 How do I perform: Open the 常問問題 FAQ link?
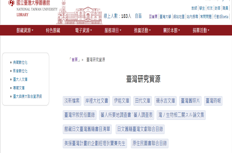pos(206,17)
